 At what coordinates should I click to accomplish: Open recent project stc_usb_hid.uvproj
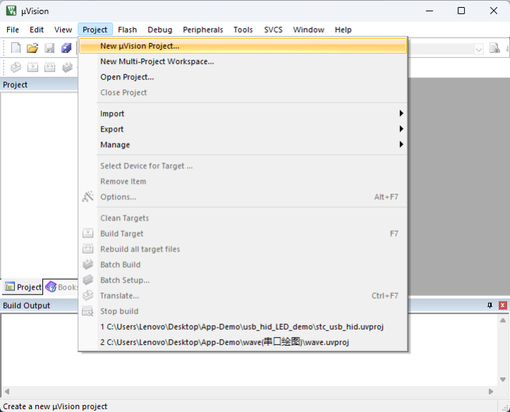(x=241, y=327)
